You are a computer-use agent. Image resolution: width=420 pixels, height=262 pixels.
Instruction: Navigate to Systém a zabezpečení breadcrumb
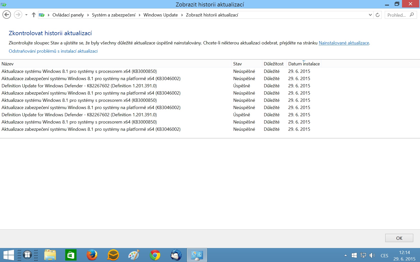pos(113,15)
